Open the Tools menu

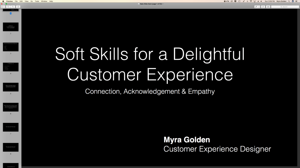(x=37, y=1)
